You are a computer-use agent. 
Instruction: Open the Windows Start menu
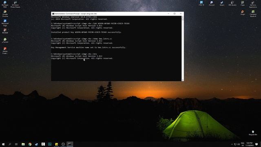tap(3, 144)
